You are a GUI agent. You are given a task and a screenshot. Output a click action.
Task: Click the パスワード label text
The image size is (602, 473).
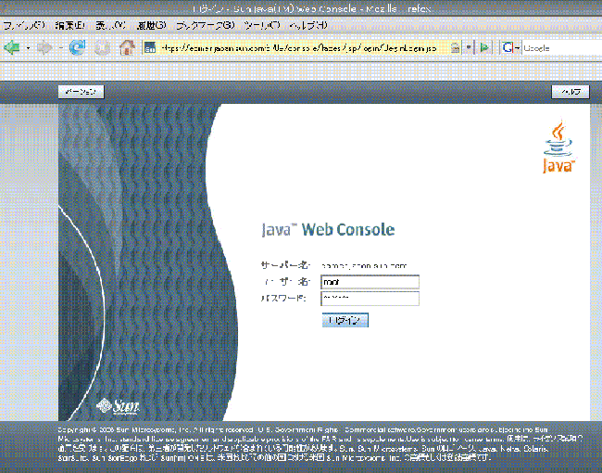pos(283,299)
